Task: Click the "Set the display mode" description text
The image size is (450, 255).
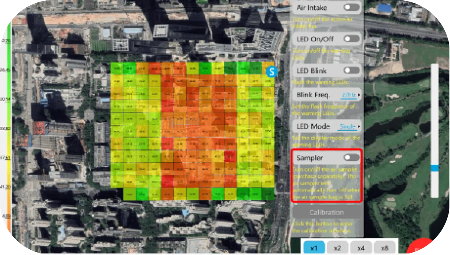Action: [326, 141]
